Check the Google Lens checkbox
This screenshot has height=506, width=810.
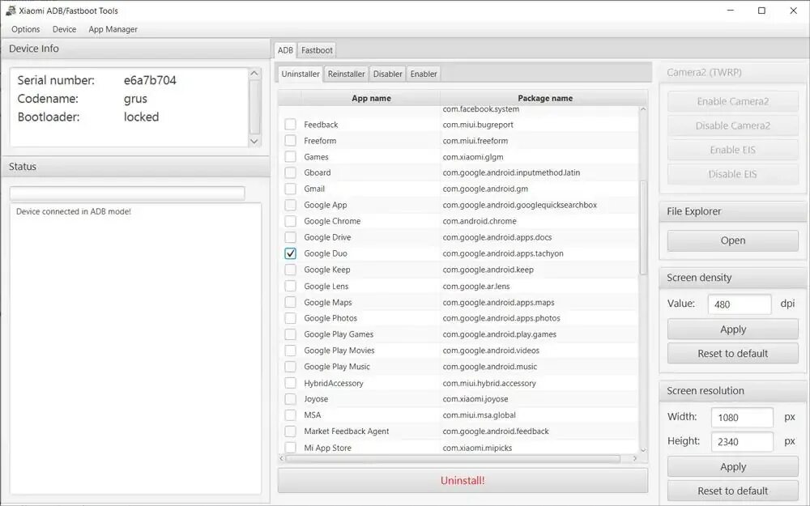pos(290,286)
